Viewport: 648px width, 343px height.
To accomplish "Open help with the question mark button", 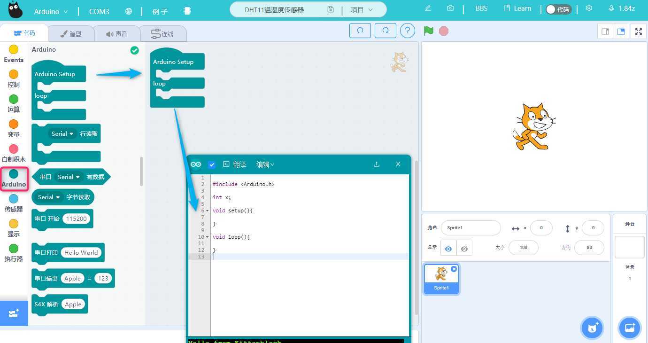I will pyautogui.click(x=408, y=31).
